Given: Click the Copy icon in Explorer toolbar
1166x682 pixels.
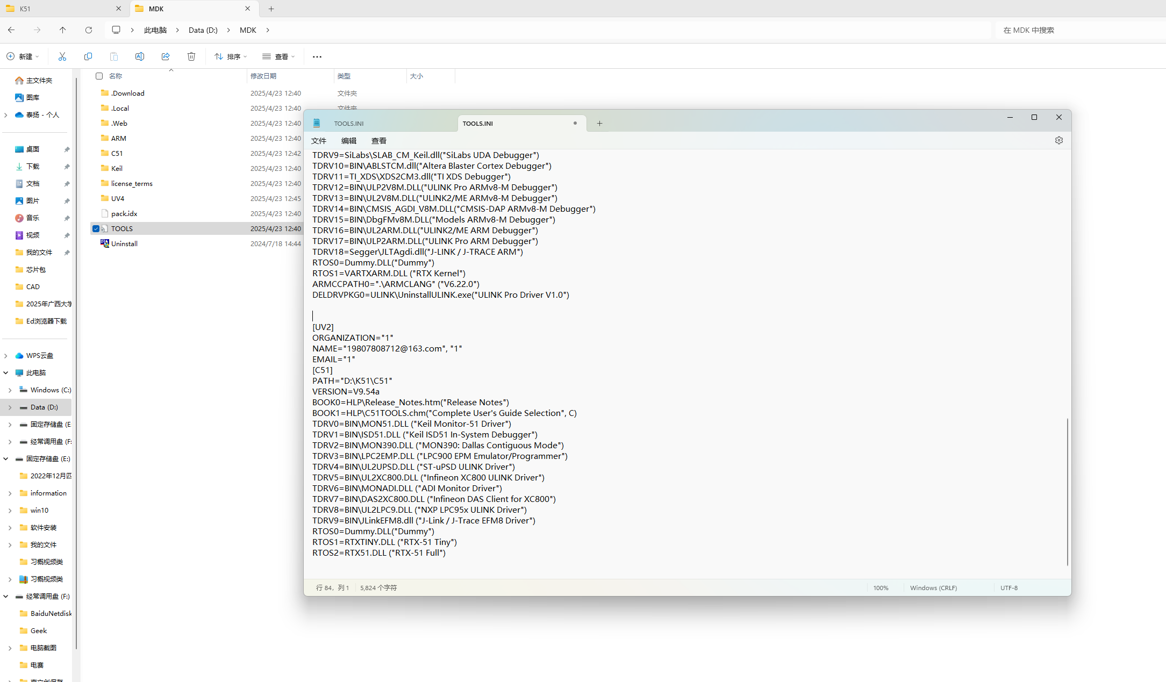Looking at the screenshot, I should (88, 56).
